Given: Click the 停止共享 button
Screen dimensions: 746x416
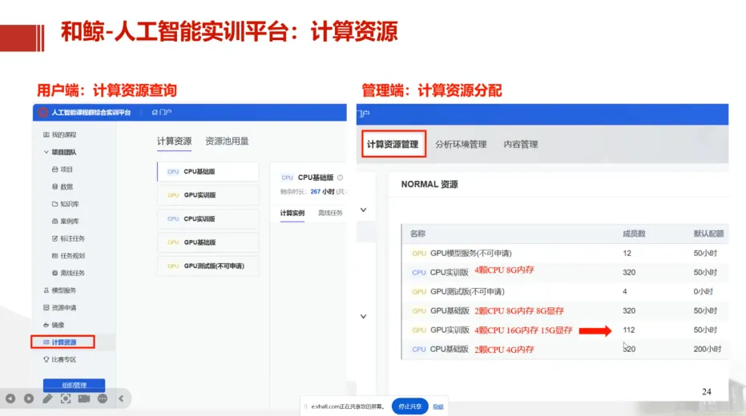Looking at the screenshot, I should click(x=409, y=406).
